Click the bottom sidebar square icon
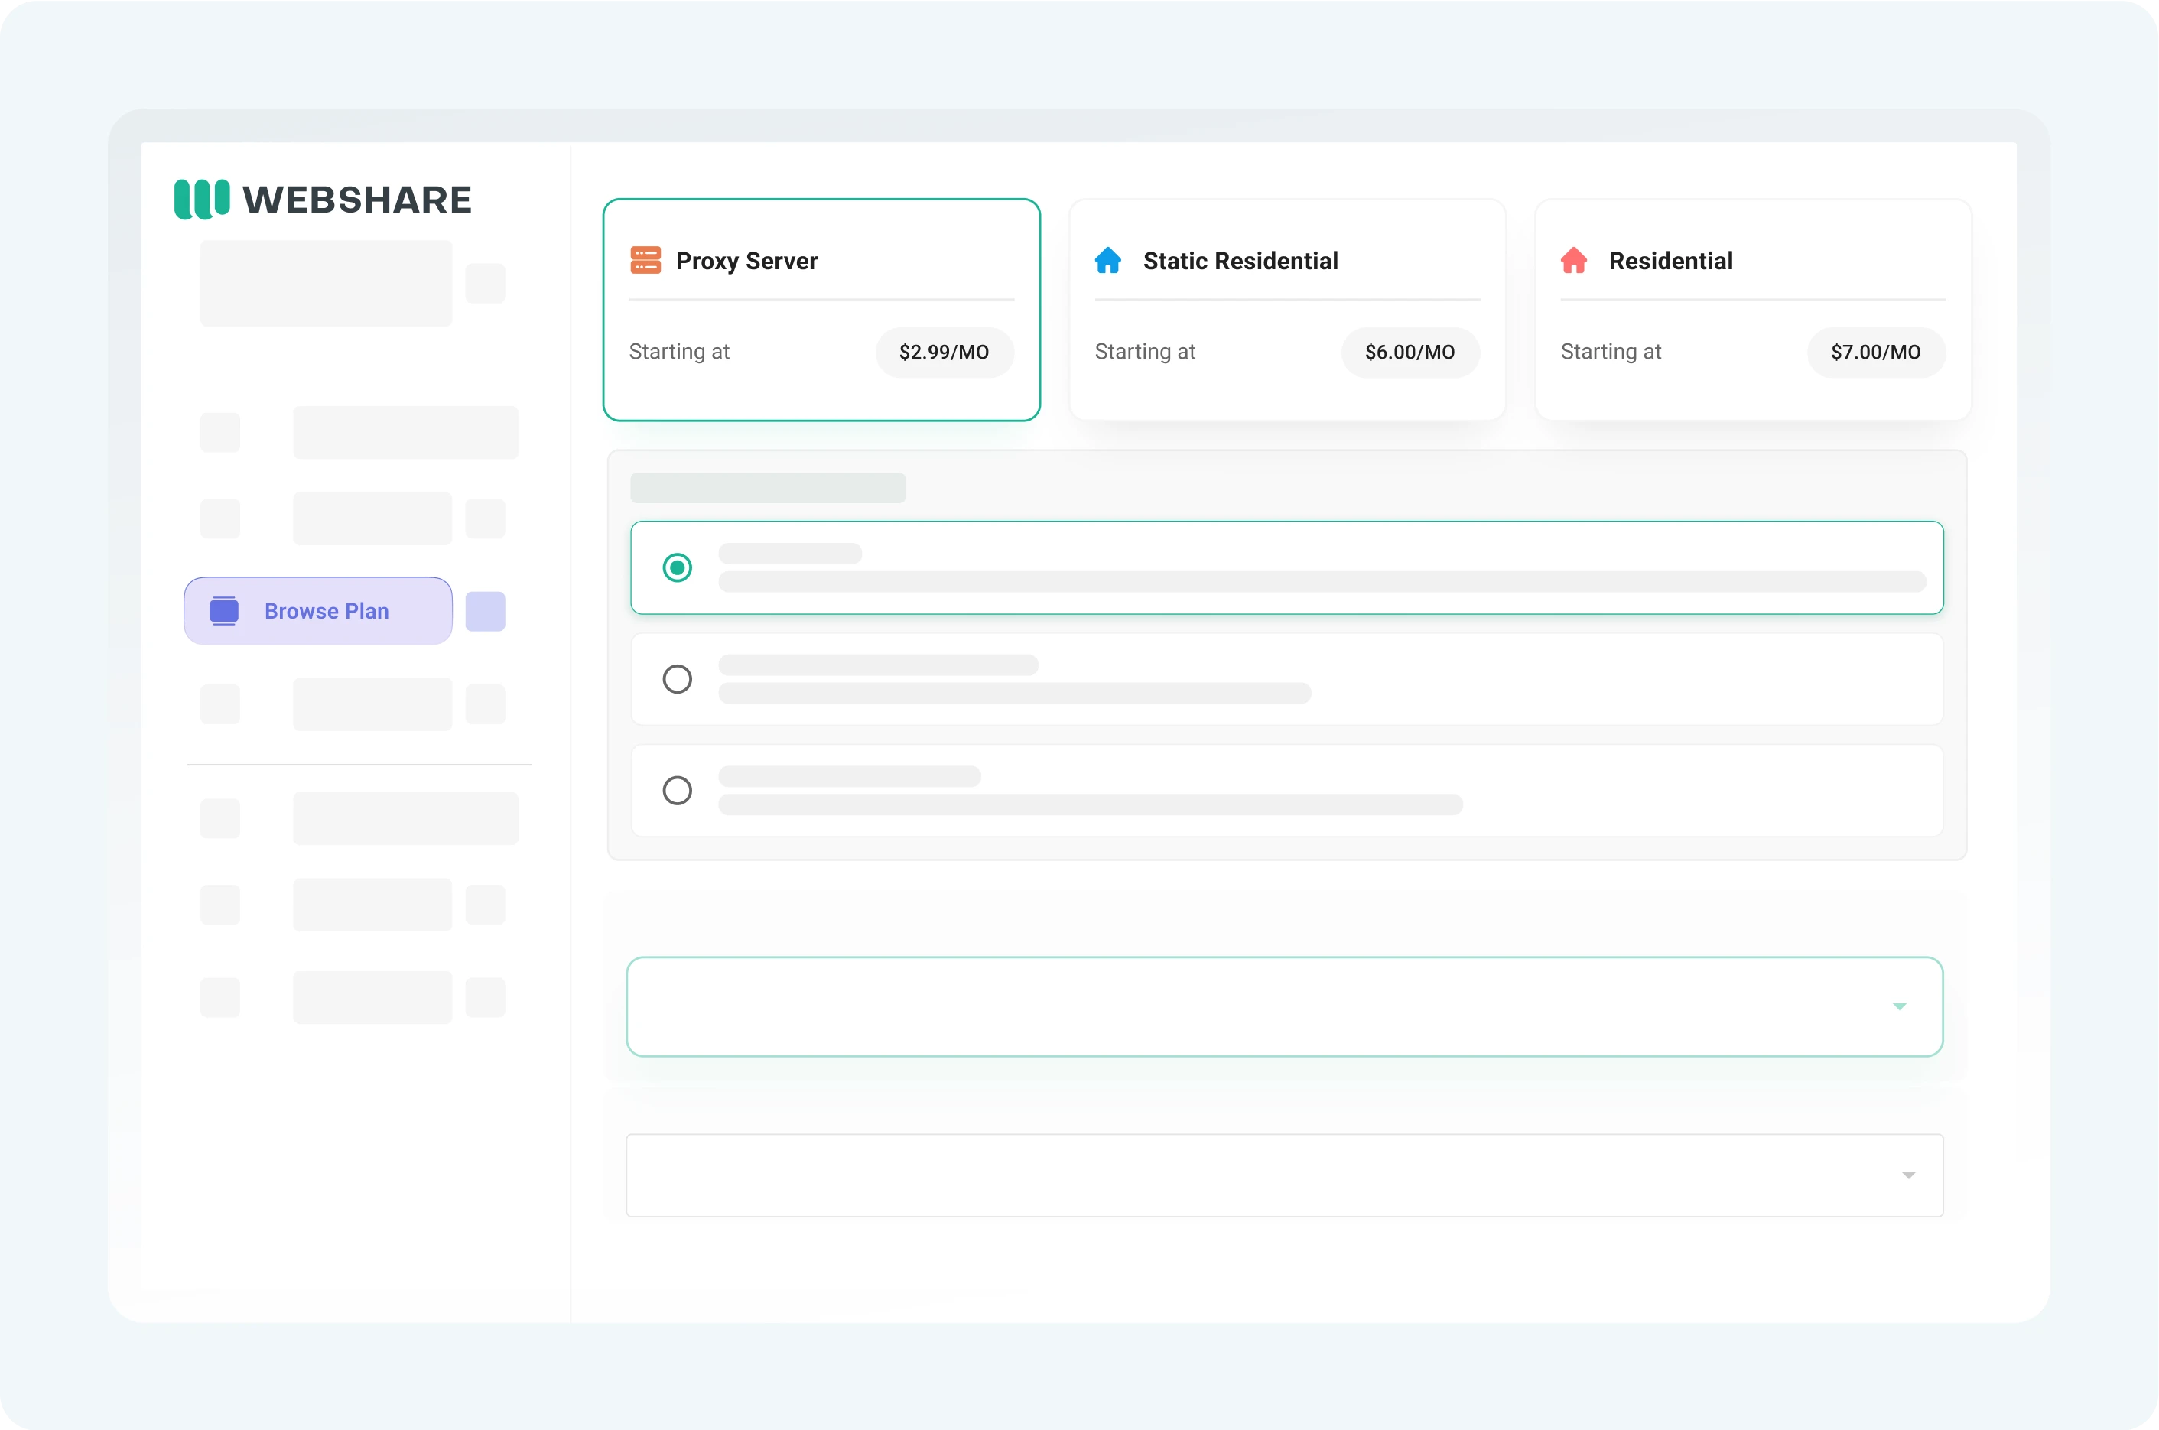Viewport: 2159px width, 1430px height. [x=219, y=997]
